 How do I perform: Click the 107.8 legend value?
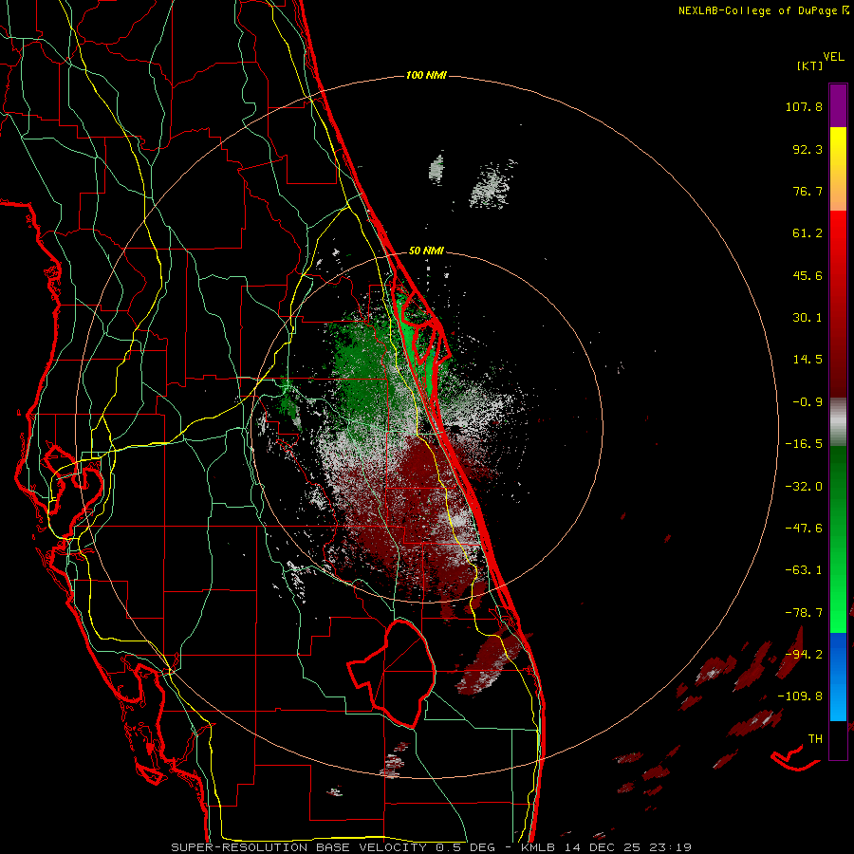click(804, 106)
